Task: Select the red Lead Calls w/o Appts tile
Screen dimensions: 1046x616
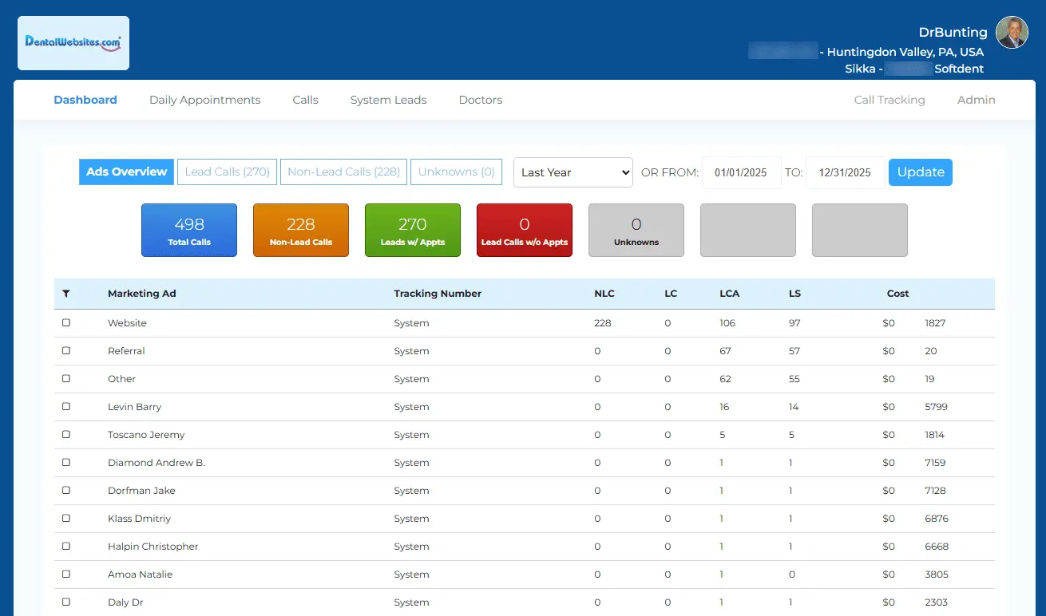Action: (x=525, y=231)
